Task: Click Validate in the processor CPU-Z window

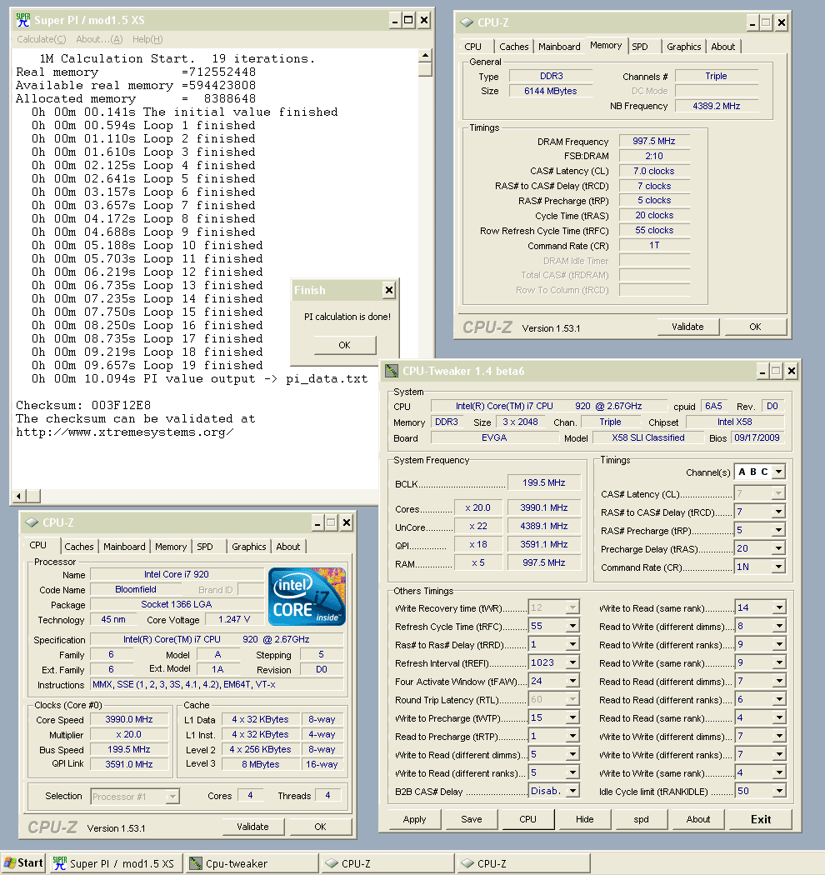Action: tap(252, 827)
